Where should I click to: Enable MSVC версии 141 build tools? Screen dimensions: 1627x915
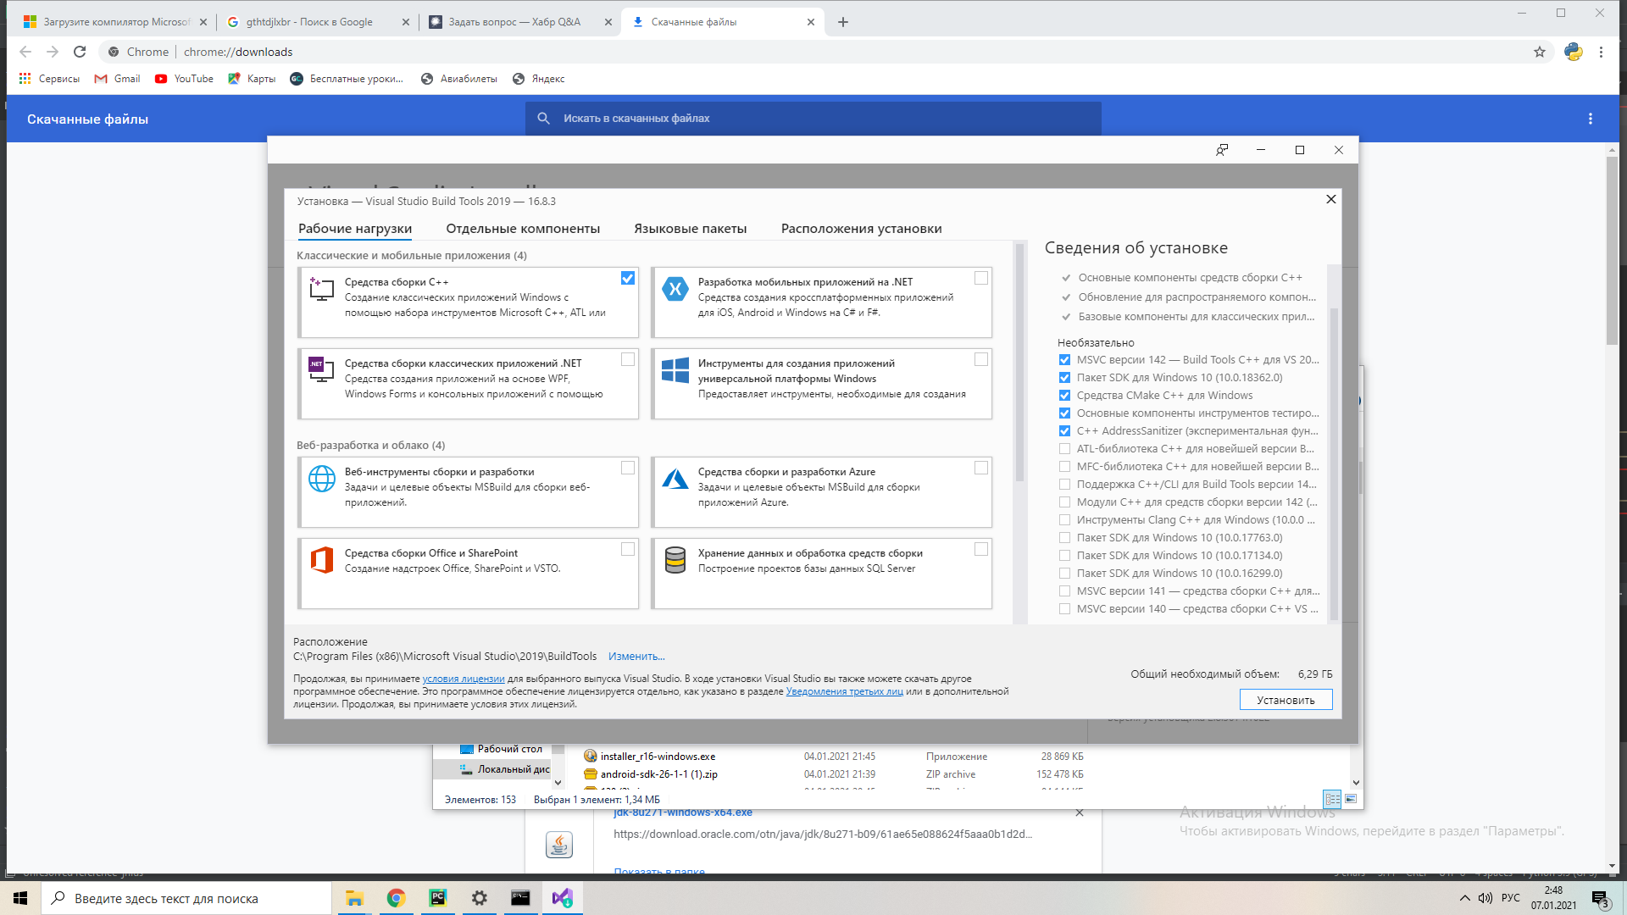pyautogui.click(x=1064, y=591)
